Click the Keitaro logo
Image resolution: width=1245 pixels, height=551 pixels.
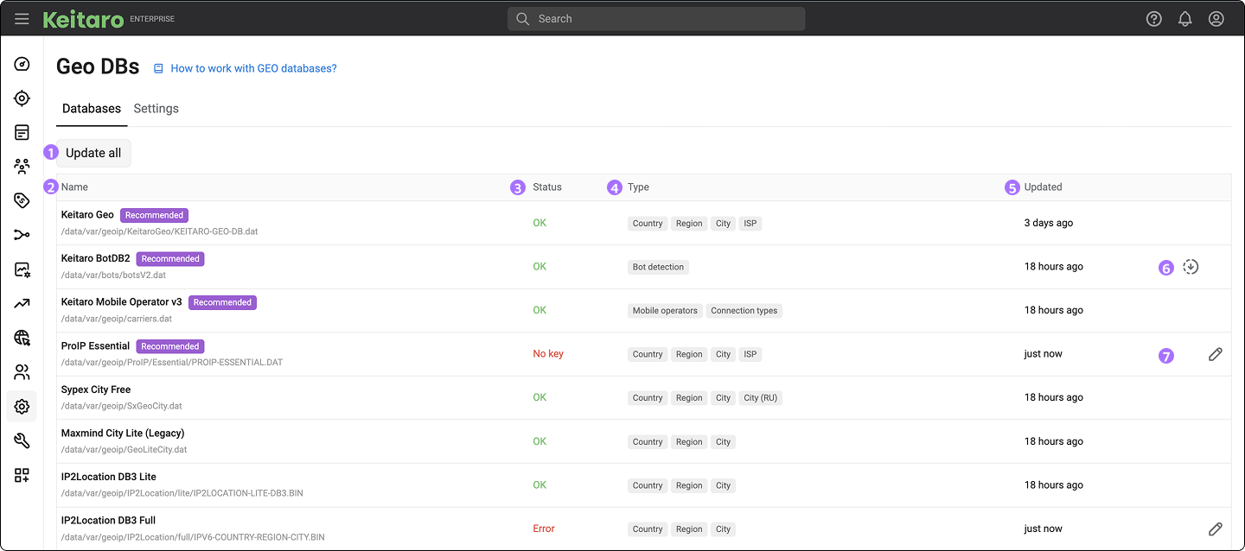point(83,19)
